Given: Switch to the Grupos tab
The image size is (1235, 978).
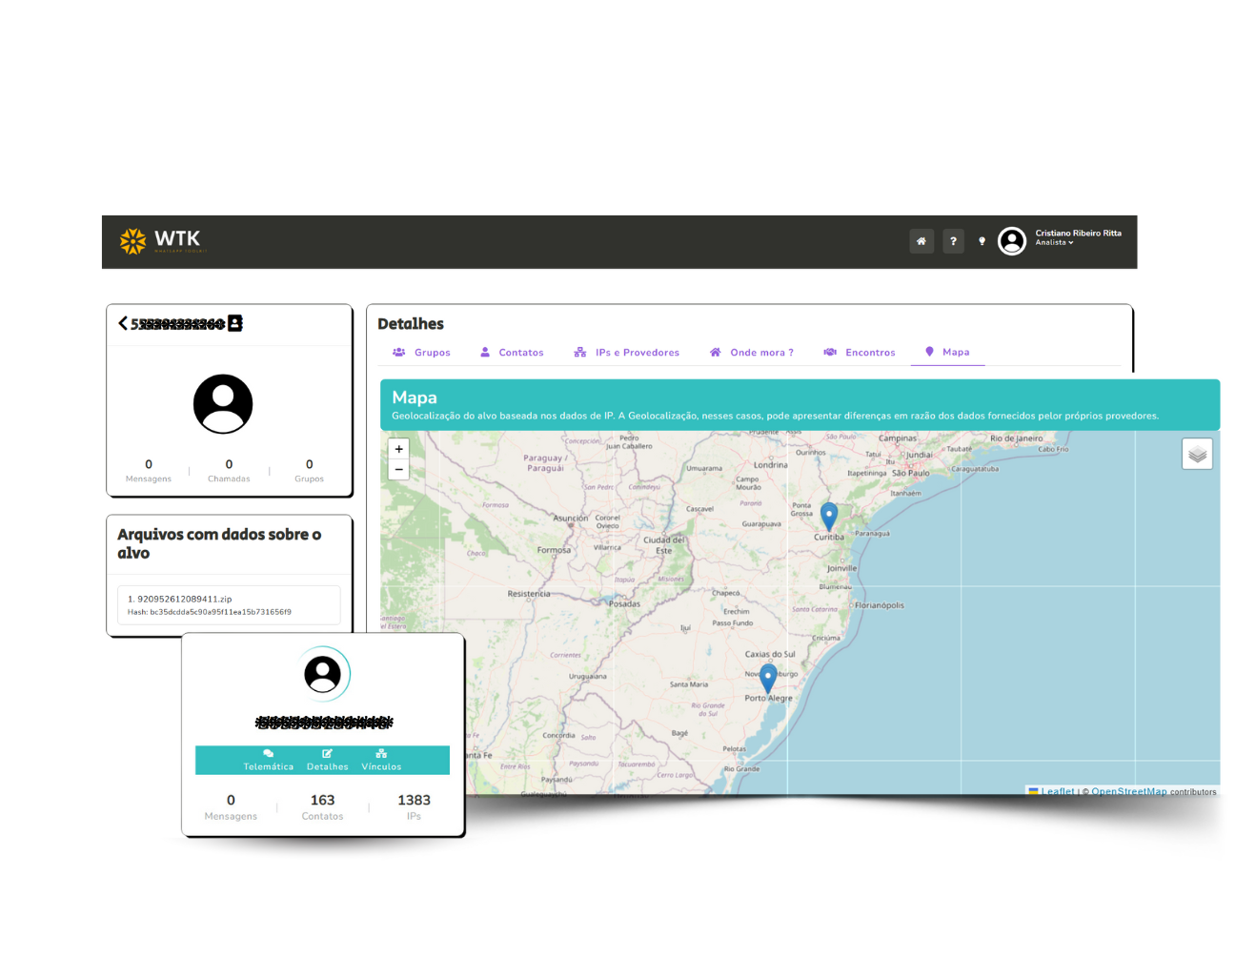Looking at the screenshot, I should point(421,353).
